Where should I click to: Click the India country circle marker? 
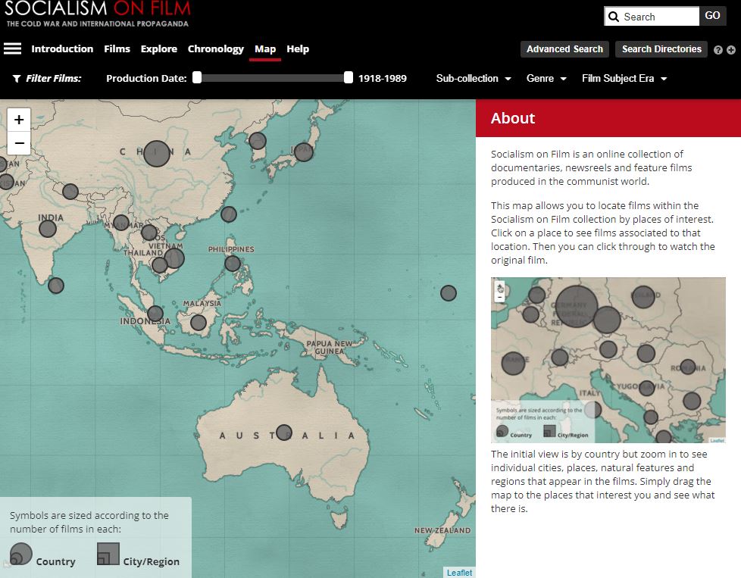48,228
